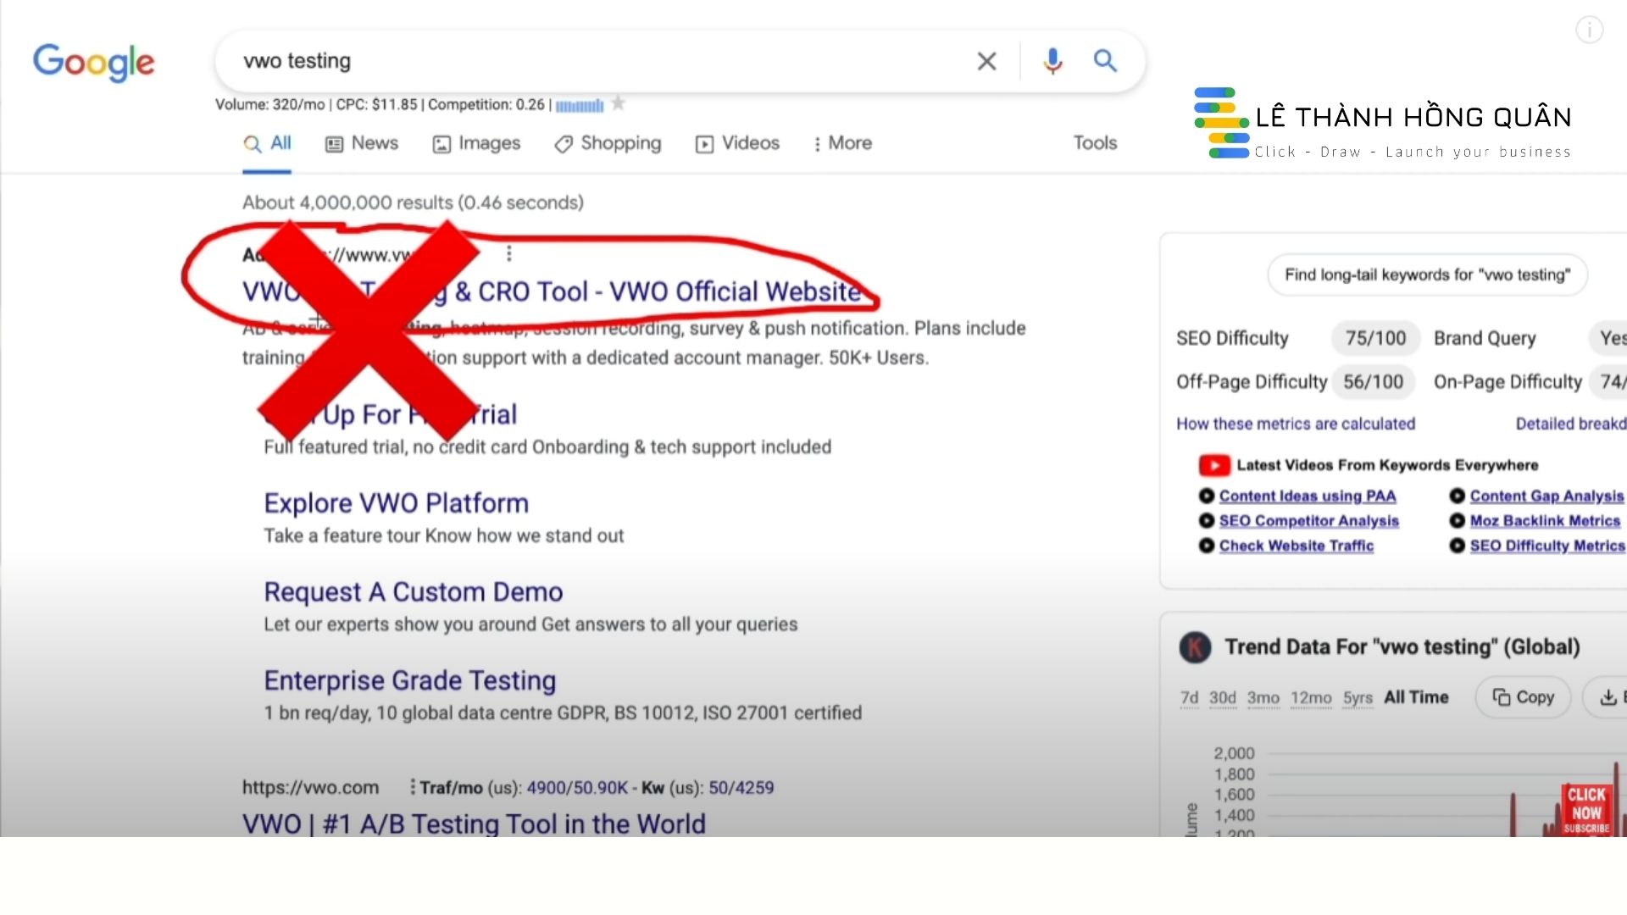Click the YouTube icon beside Latest Videos
Viewport: 1627px width, 915px height.
point(1214,464)
